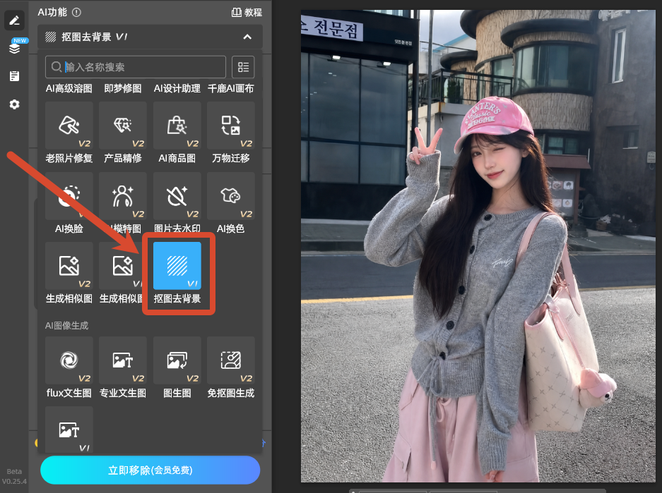Select the 生成相似图 V1 tool

(x=122, y=274)
